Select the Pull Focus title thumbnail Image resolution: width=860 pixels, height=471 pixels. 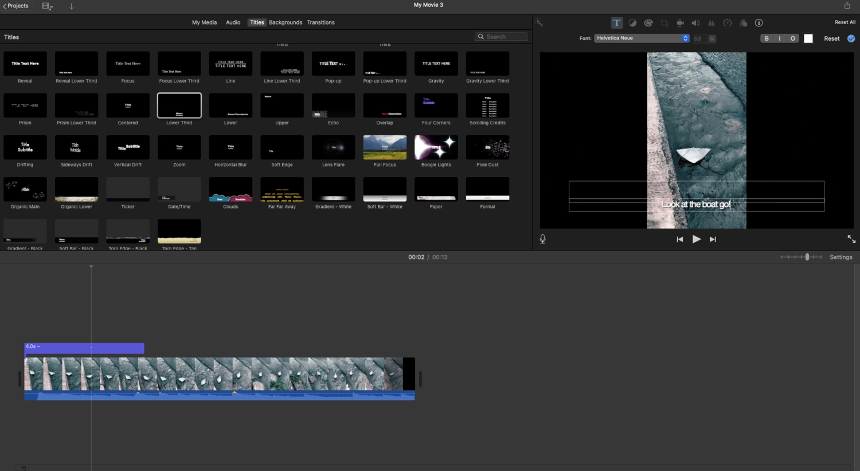click(x=385, y=148)
